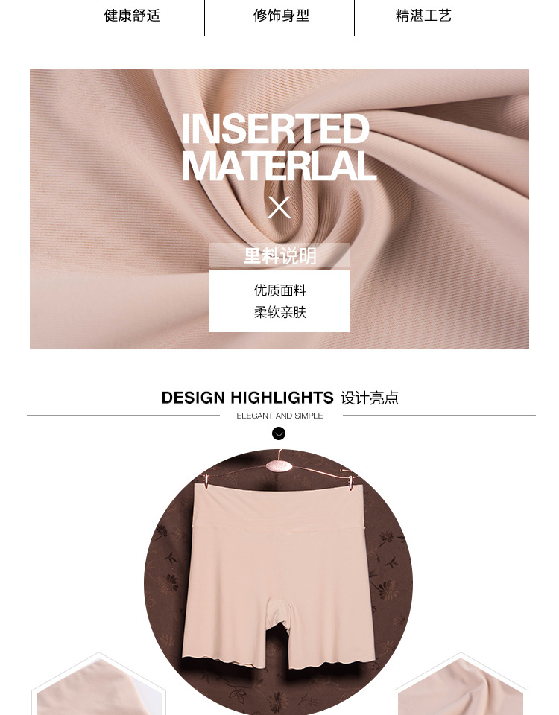Open the left hexagon fabric thumbnail
559x715 pixels.
pos(98,684)
